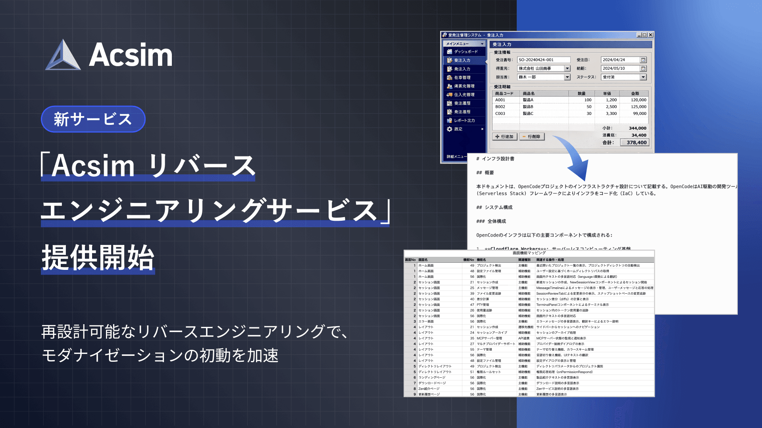Open the calendar picker beside 納期

pos(644,68)
